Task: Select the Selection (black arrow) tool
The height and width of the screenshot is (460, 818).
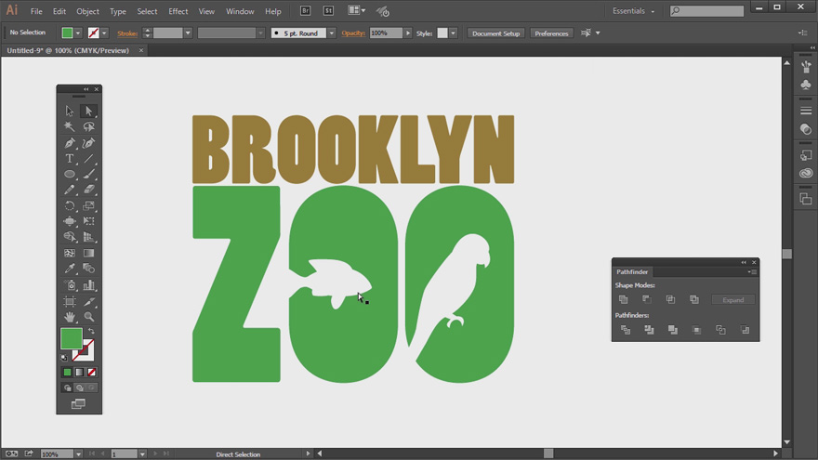Action: coord(70,111)
